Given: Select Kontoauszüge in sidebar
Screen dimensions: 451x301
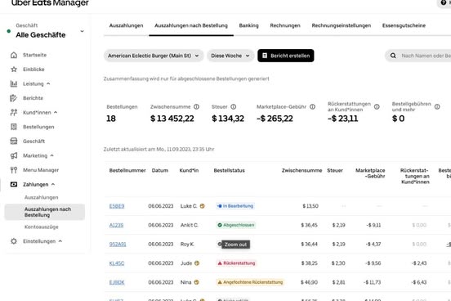Looking at the screenshot, I should click(42, 227).
